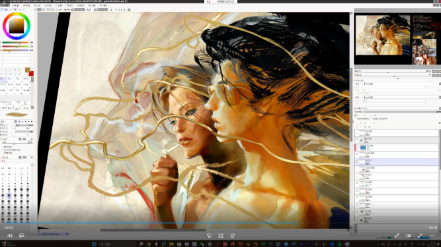
Task: Open the layer blending mode dropdown
Action: point(403,109)
